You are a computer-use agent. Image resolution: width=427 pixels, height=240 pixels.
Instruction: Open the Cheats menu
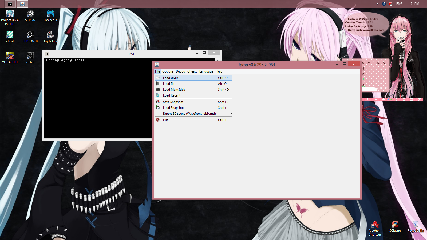(192, 71)
